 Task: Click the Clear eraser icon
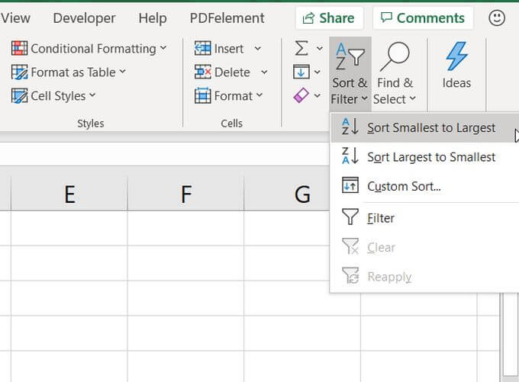(x=301, y=96)
